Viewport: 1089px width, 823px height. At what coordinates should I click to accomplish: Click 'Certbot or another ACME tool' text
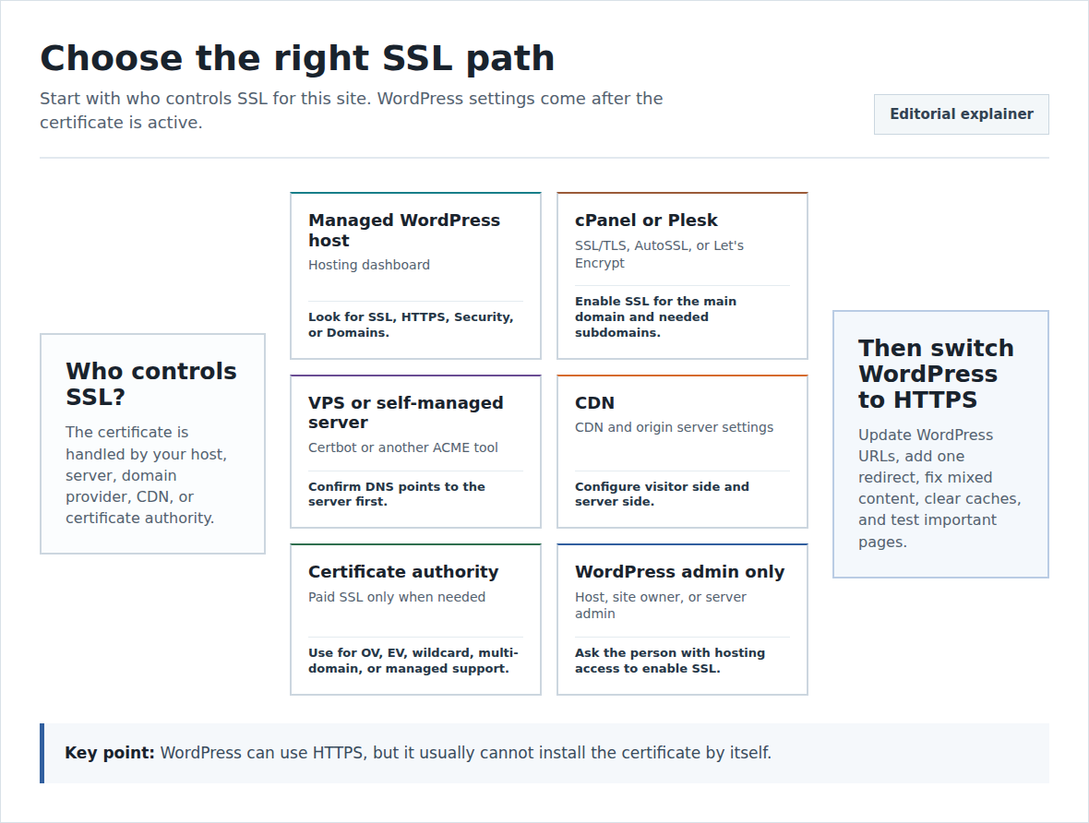pyautogui.click(x=402, y=447)
